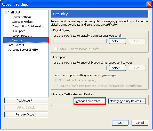Viewport: 153px width, 131px height.
Task: Collapse the Mail ULA account tree
Action: 6,12
